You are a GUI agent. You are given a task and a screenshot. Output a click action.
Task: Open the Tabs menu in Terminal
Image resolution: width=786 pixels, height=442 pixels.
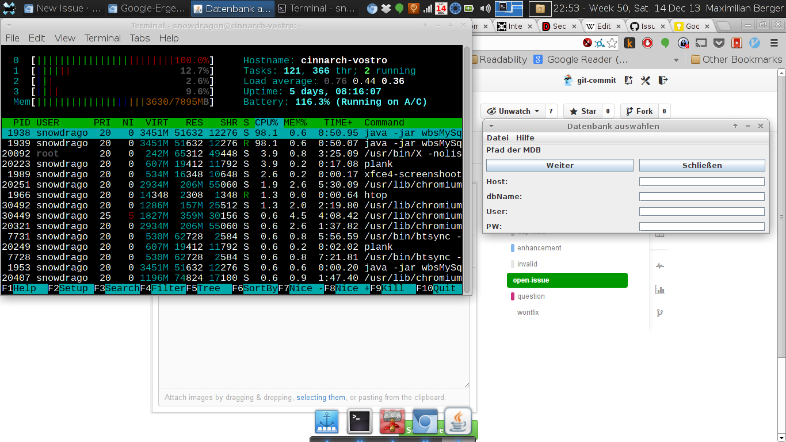pos(140,38)
